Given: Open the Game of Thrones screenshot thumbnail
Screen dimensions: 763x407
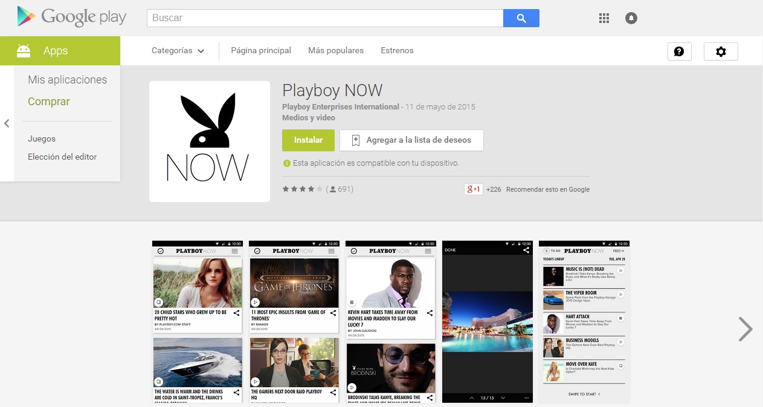Looking at the screenshot, I should click(294, 322).
